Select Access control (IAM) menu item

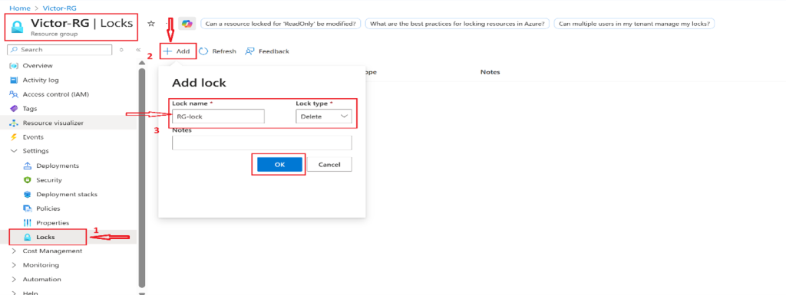tap(55, 94)
